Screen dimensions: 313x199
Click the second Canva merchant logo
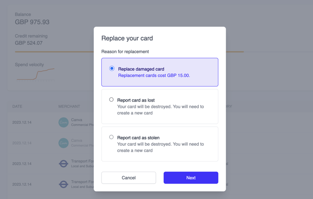[x=63, y=143]
